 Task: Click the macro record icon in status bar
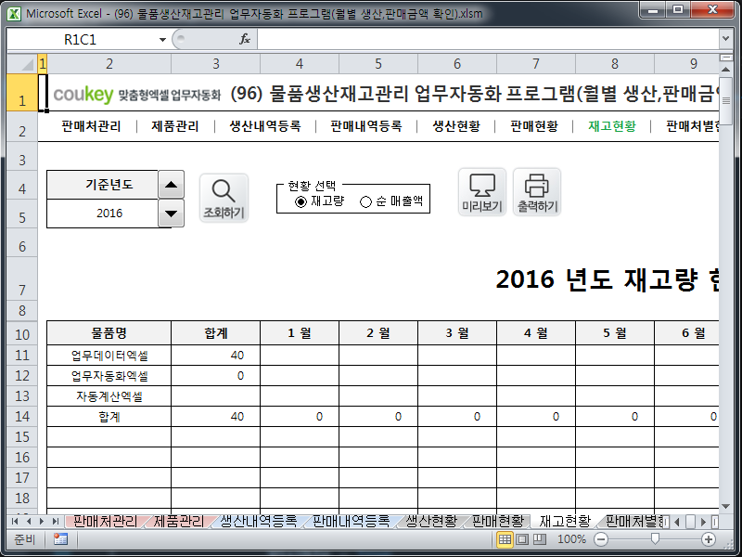[x=60, y=539]
